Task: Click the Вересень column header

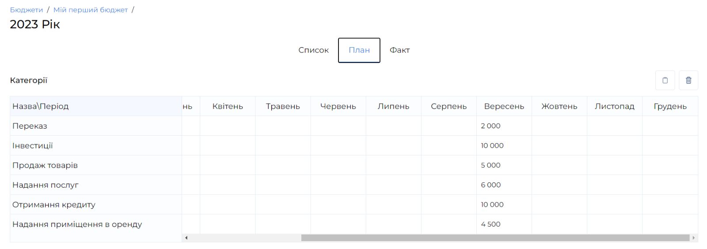Action: coord(504,106)
